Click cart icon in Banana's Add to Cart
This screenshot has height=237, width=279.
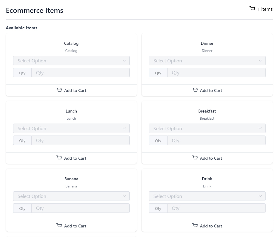tap(59, 225)
